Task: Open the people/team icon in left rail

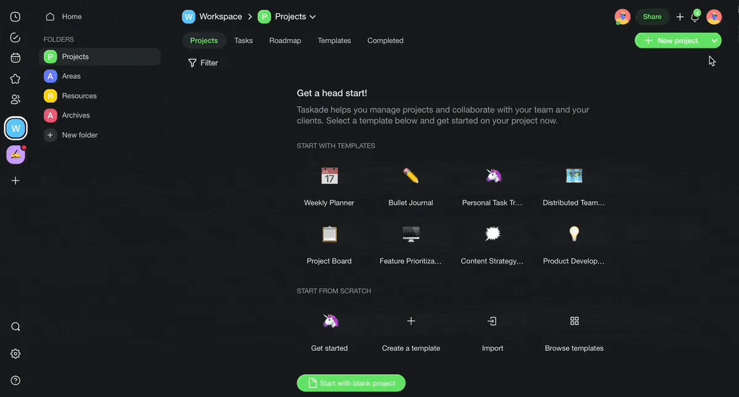Action: (x=15, y=99)
